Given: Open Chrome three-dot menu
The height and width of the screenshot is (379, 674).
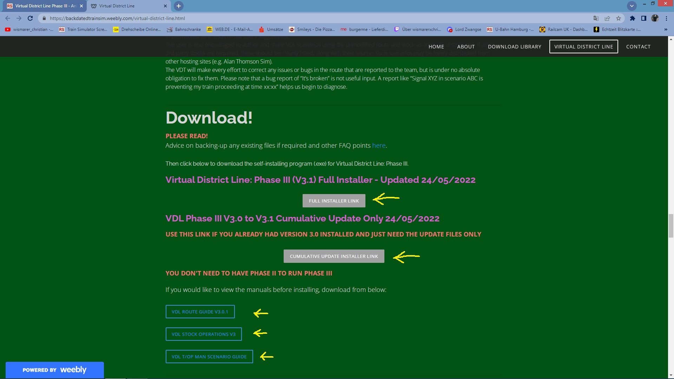Looking at the screenshot, I should point(666,18).
